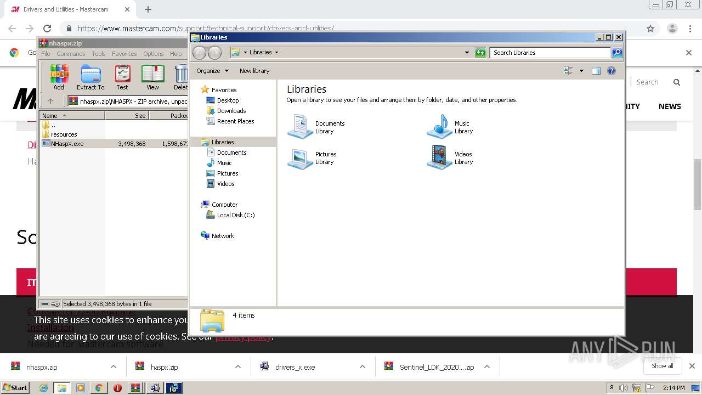
Task: Expand the Libraries breadcrumb arrow
Action: [276, 53]
